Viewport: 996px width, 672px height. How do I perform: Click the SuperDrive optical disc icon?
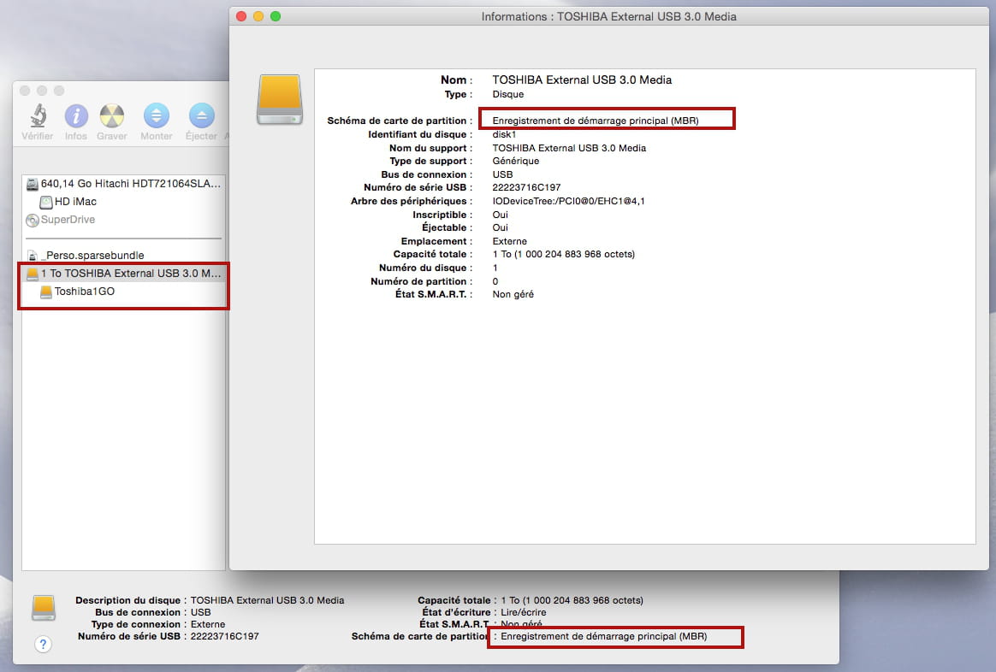32,221
